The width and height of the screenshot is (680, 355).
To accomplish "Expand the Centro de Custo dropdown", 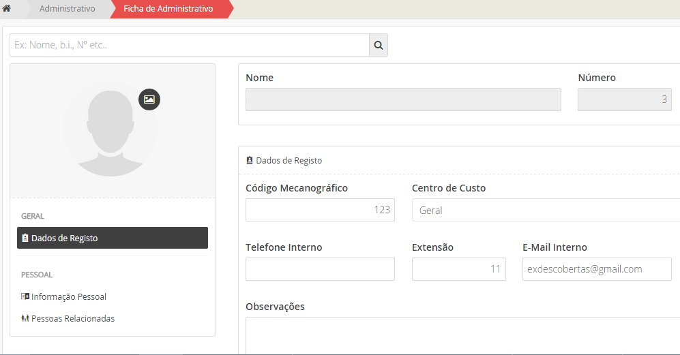I will coord(546,210).
